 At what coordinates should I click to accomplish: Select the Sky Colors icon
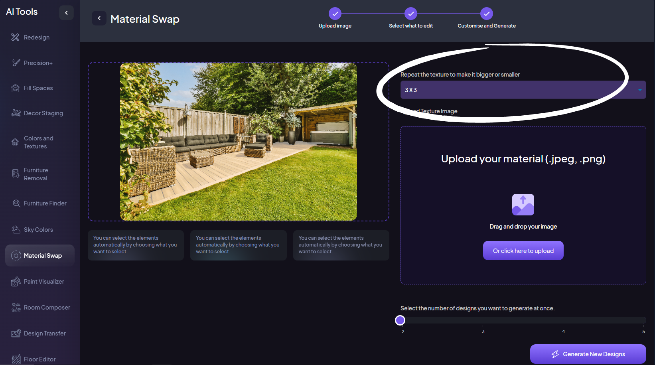pos(16,230)
